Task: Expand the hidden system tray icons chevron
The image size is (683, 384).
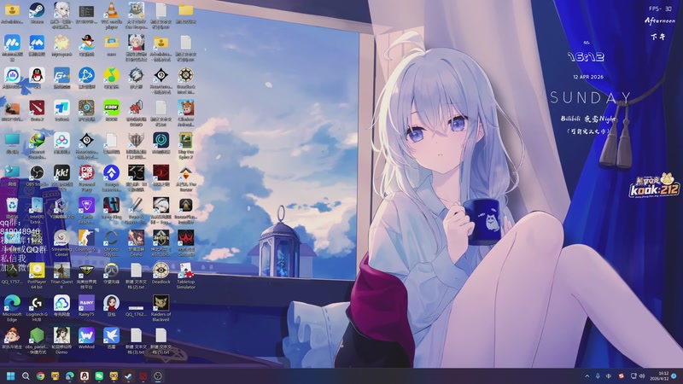Action: pyautogui.click(x=587, y=375)
